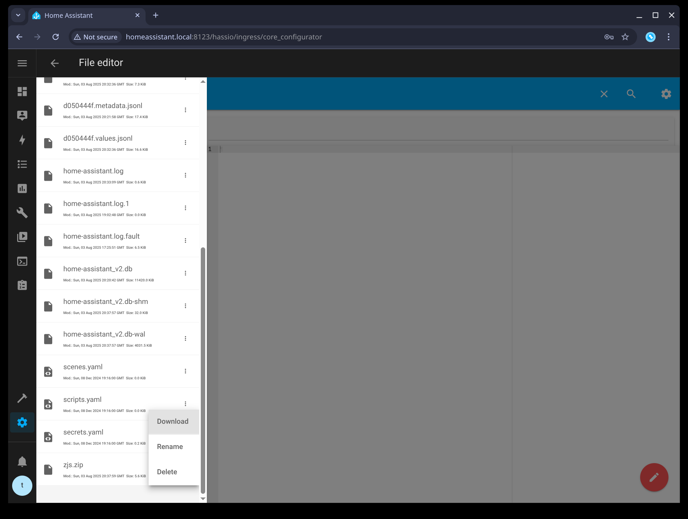Open options menu for scenes.yaml
Viewport: 688px width, 519px height.
[x=185, y=371]
